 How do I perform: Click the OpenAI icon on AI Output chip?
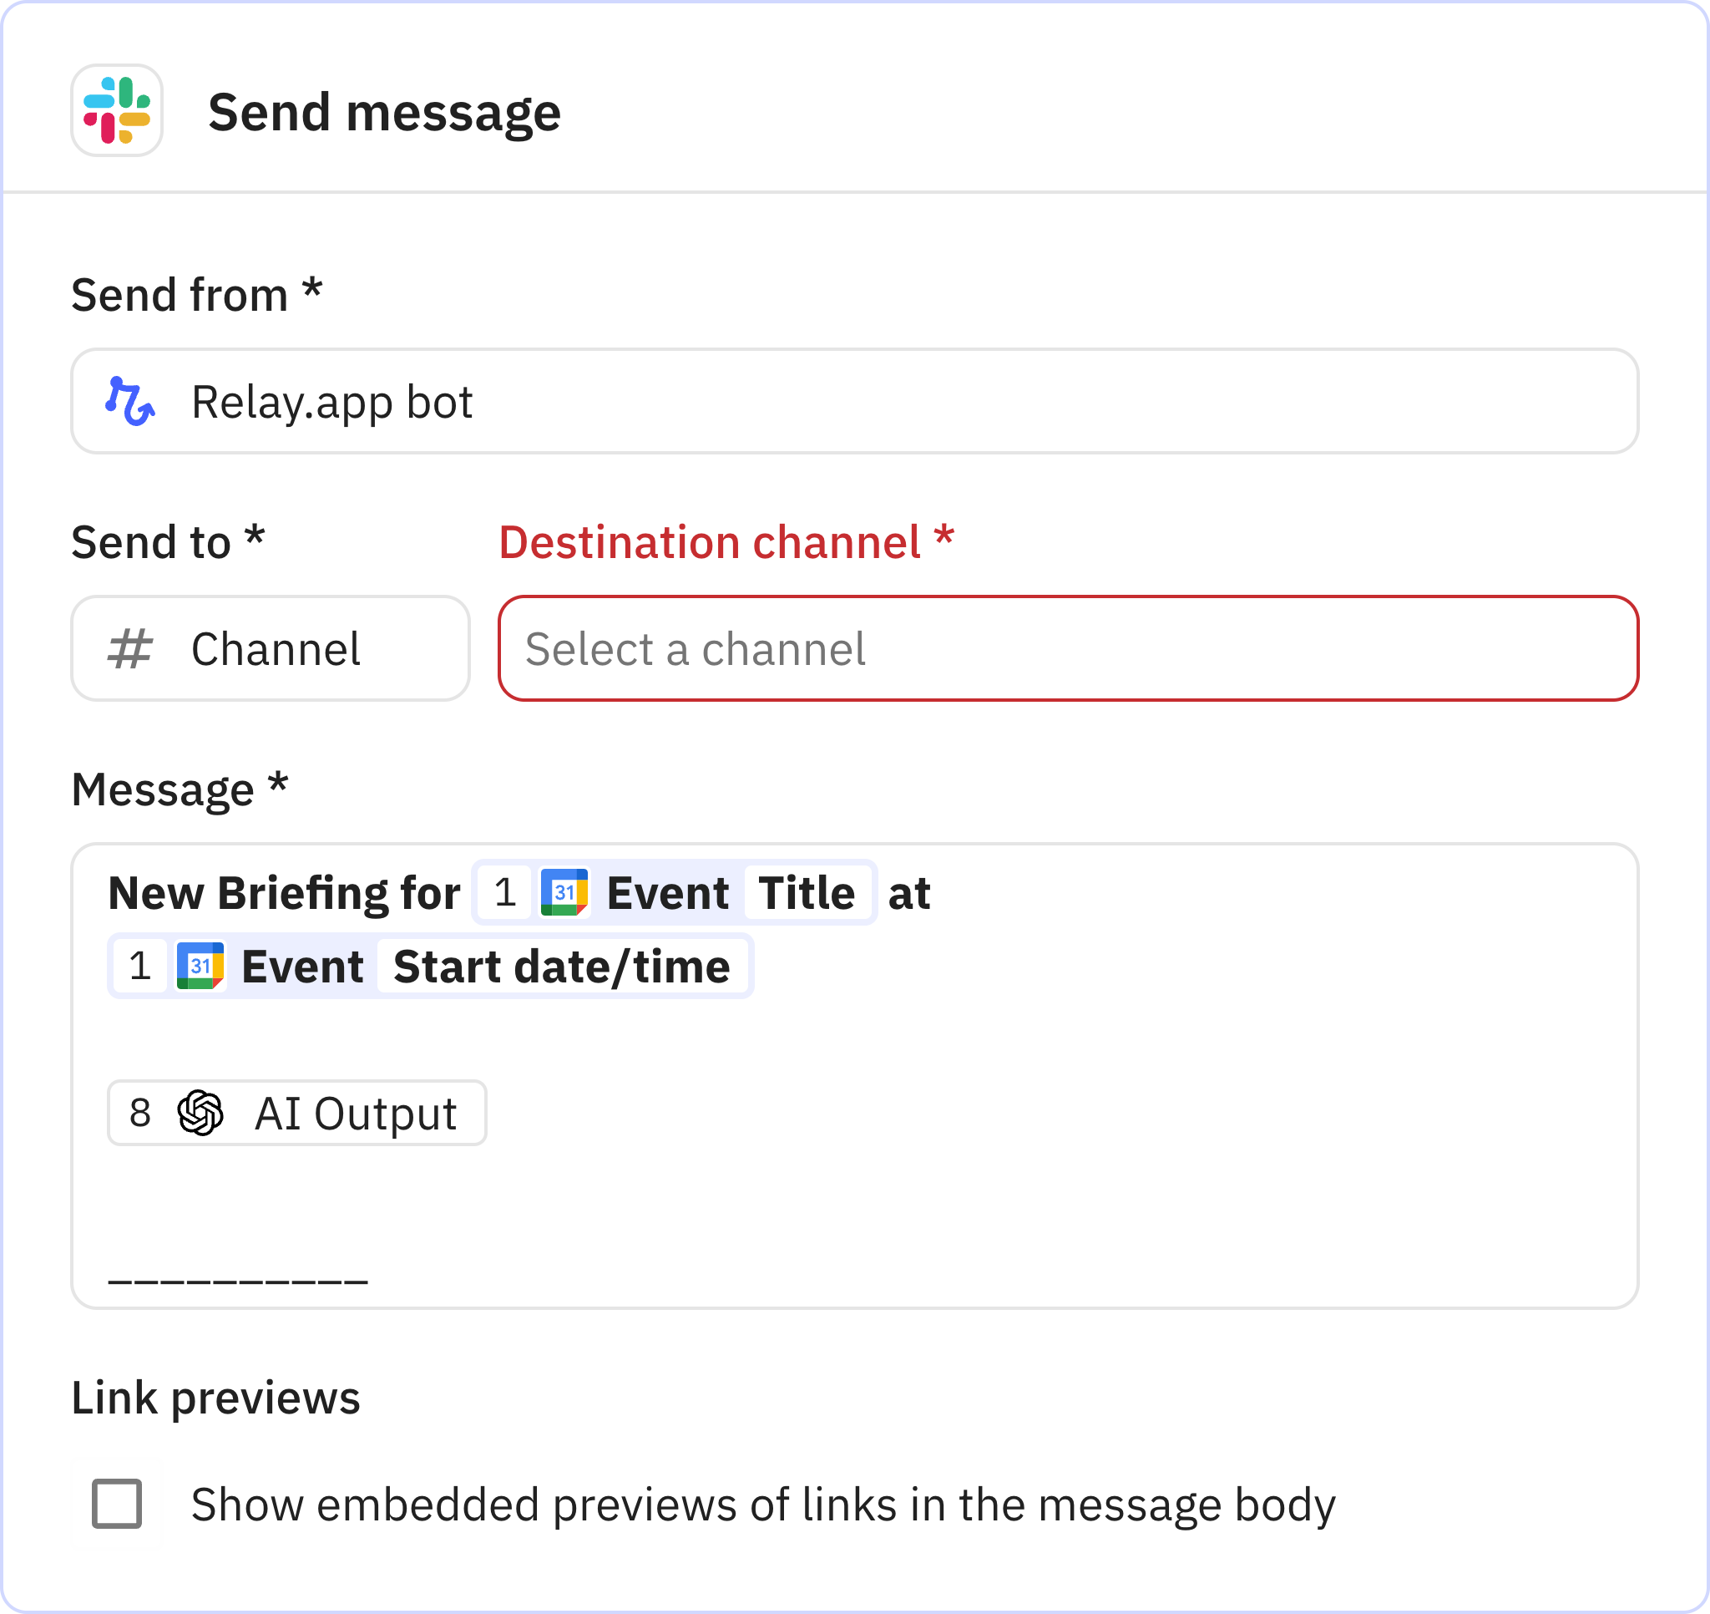pos(200,1113)
